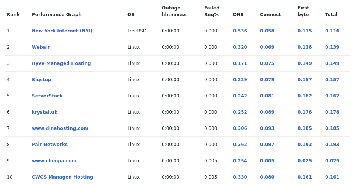Click Connect value 0.069 for Webair
Screen dimensions: 355x185
(x=267, y=47)
